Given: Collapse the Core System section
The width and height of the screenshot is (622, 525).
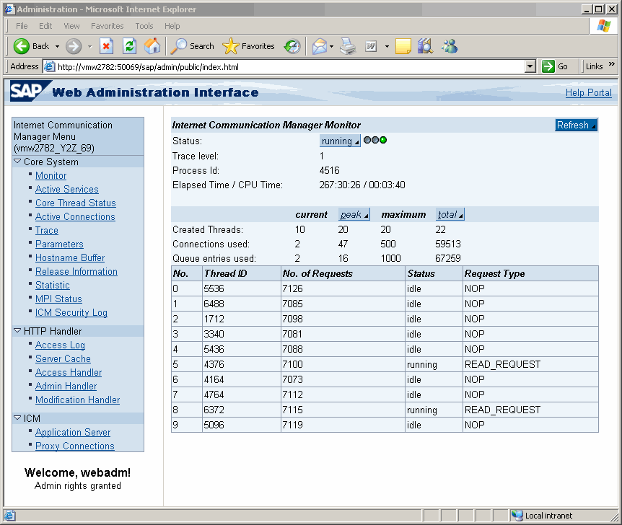Looking at the screenshot, I should pyautogui.click(x=17, y=162).
